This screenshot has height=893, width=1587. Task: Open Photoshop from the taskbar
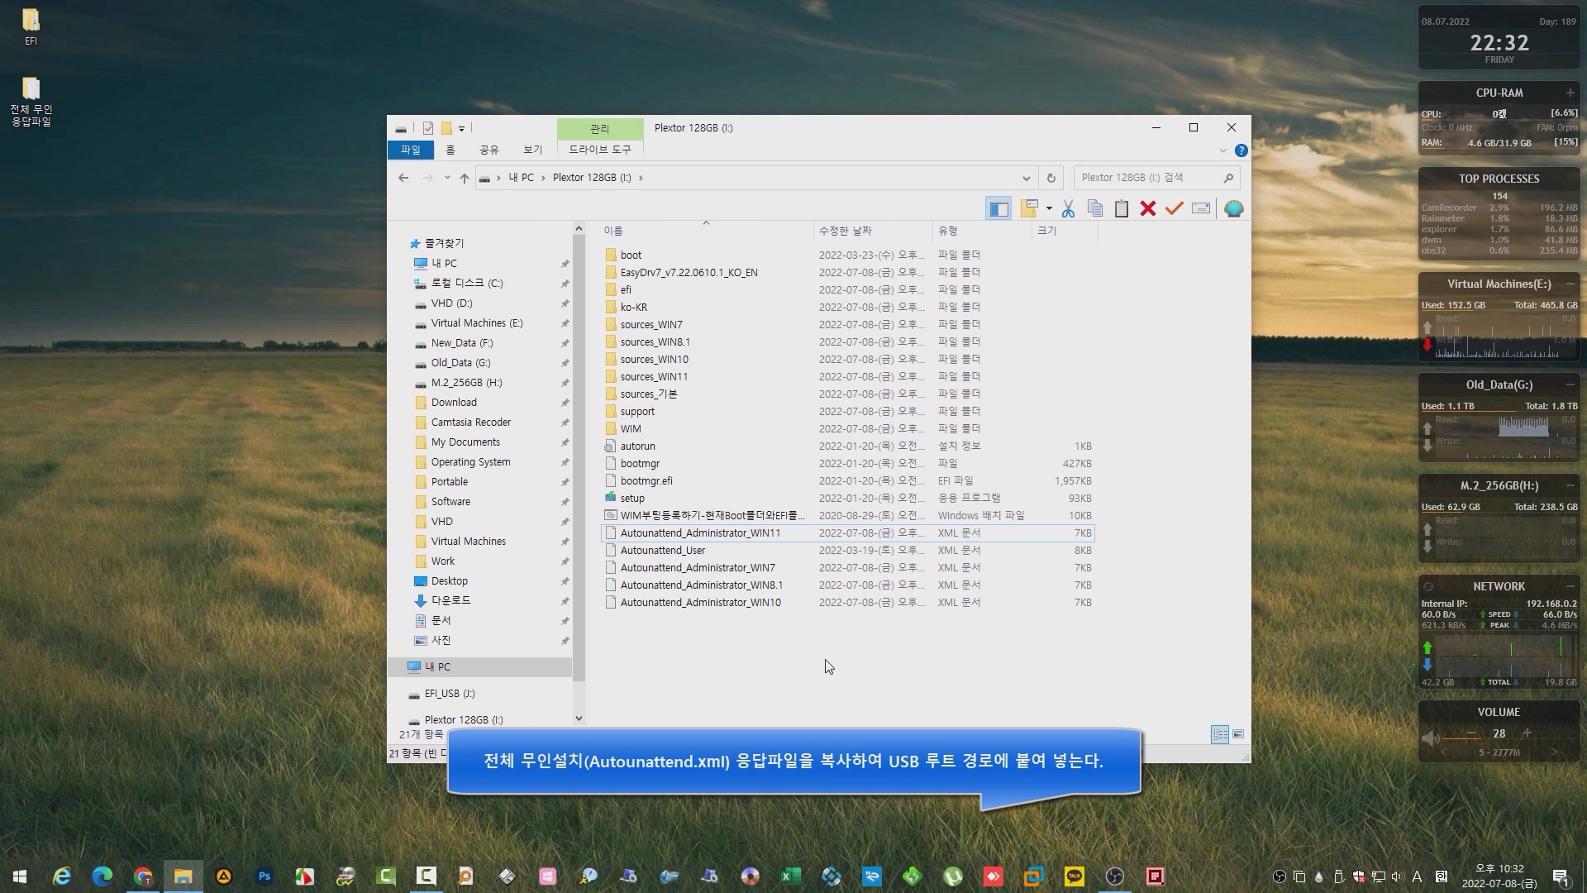[x=264, y=876]
